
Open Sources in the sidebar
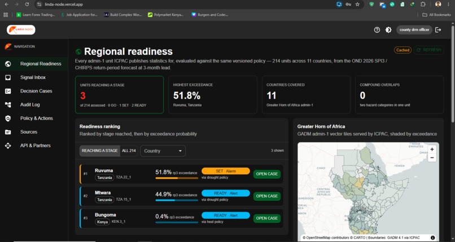pos(34,132)
